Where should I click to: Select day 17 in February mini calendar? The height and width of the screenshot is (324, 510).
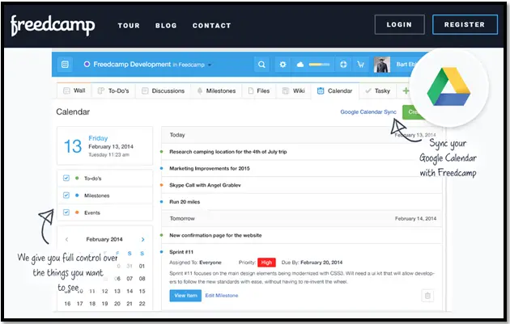coord(79,304)
